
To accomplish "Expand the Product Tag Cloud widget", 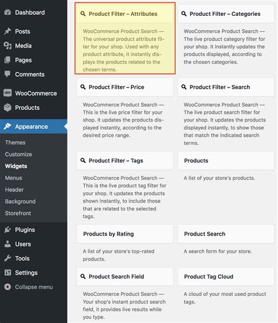I will 226,277.
